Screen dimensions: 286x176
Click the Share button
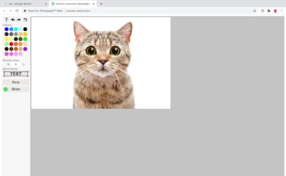pos(16,89)
